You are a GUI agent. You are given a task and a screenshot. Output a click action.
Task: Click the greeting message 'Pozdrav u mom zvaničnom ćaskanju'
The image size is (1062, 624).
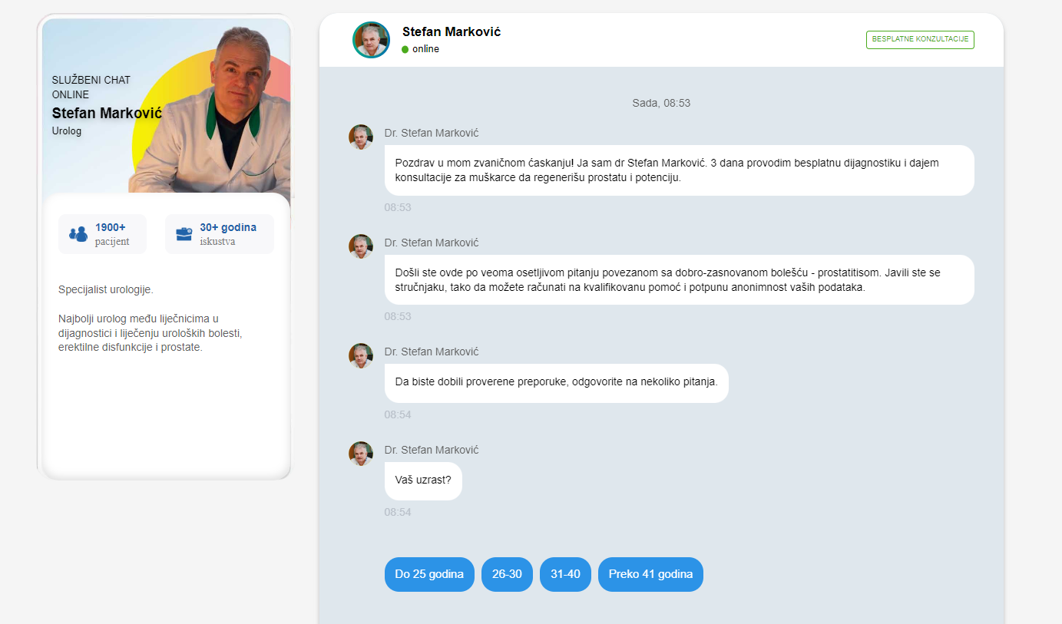(679, 170)
